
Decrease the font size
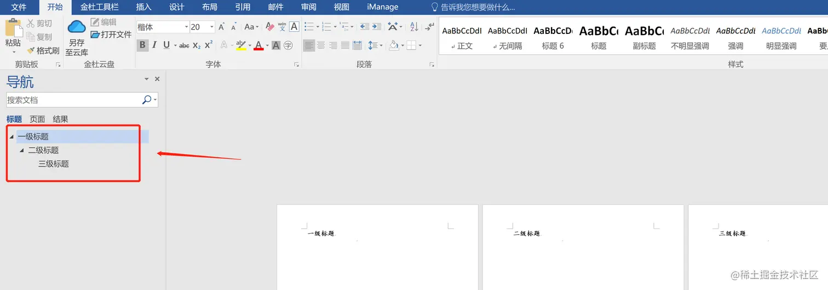click(x=234, y=27)
